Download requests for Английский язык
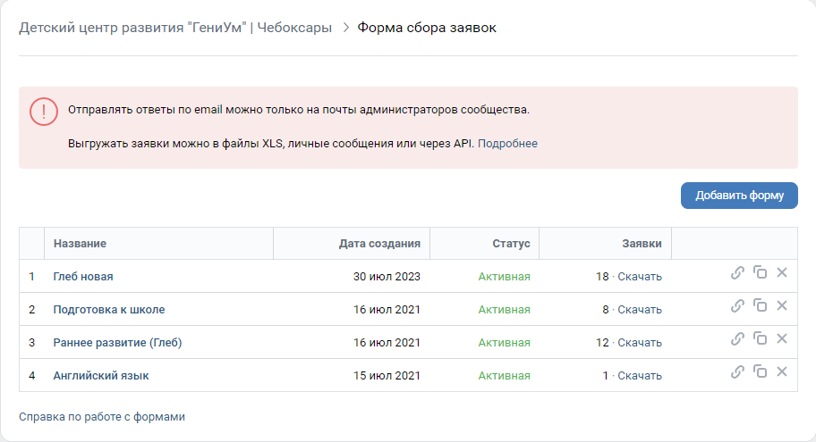 point(640,376)
